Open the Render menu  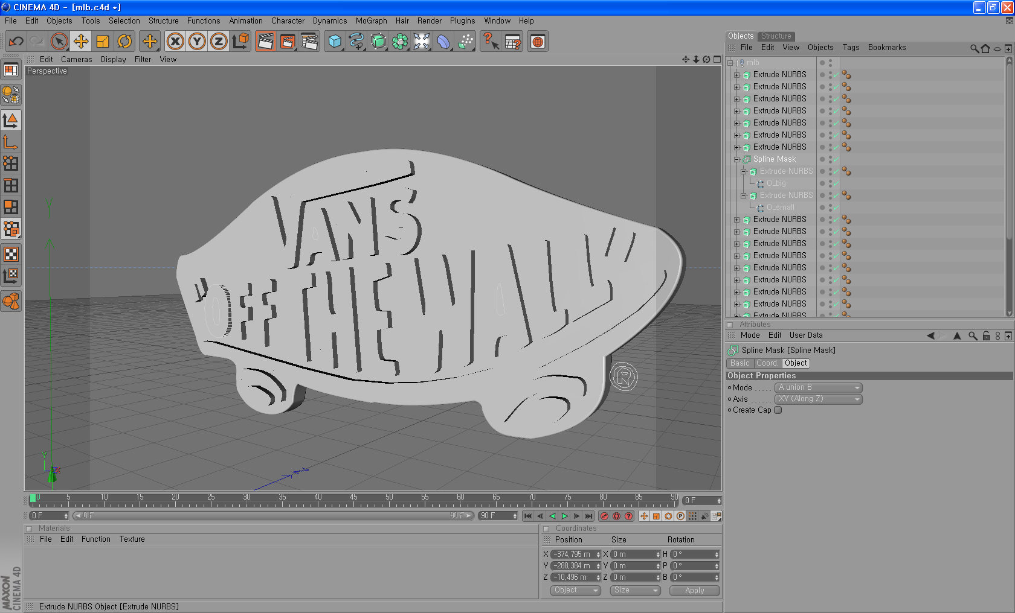point(429,21)
